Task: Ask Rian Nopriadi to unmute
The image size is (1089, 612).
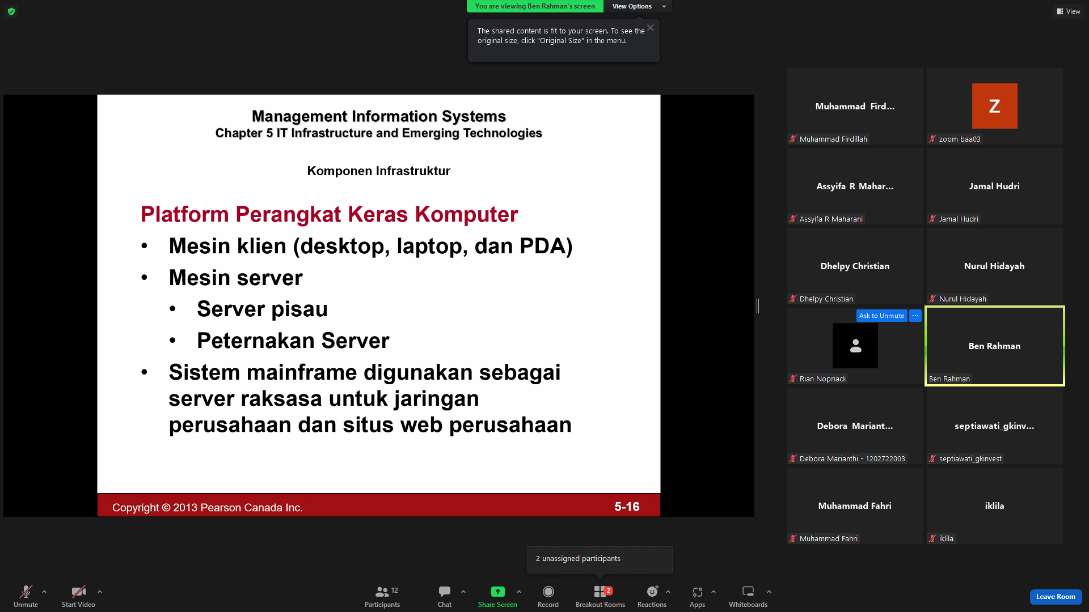Action: click(x=881, y=316)
